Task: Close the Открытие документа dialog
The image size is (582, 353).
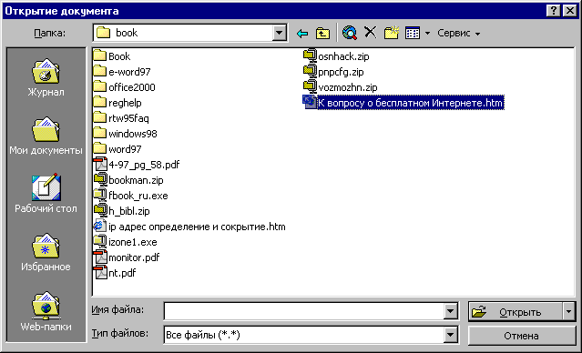Action: tap(570, 11)
